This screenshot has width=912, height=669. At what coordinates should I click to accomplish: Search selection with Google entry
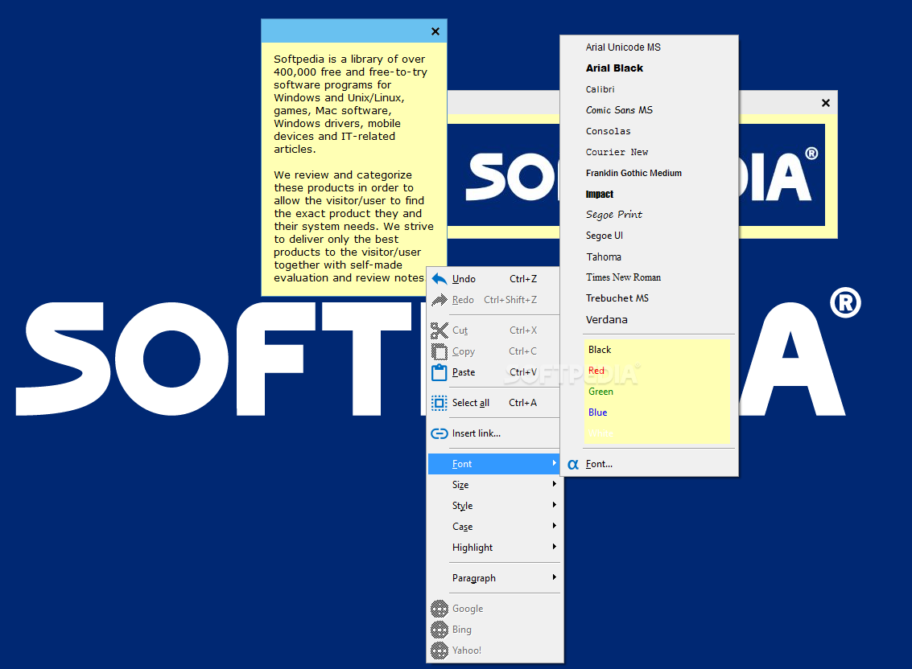(493, 609)
